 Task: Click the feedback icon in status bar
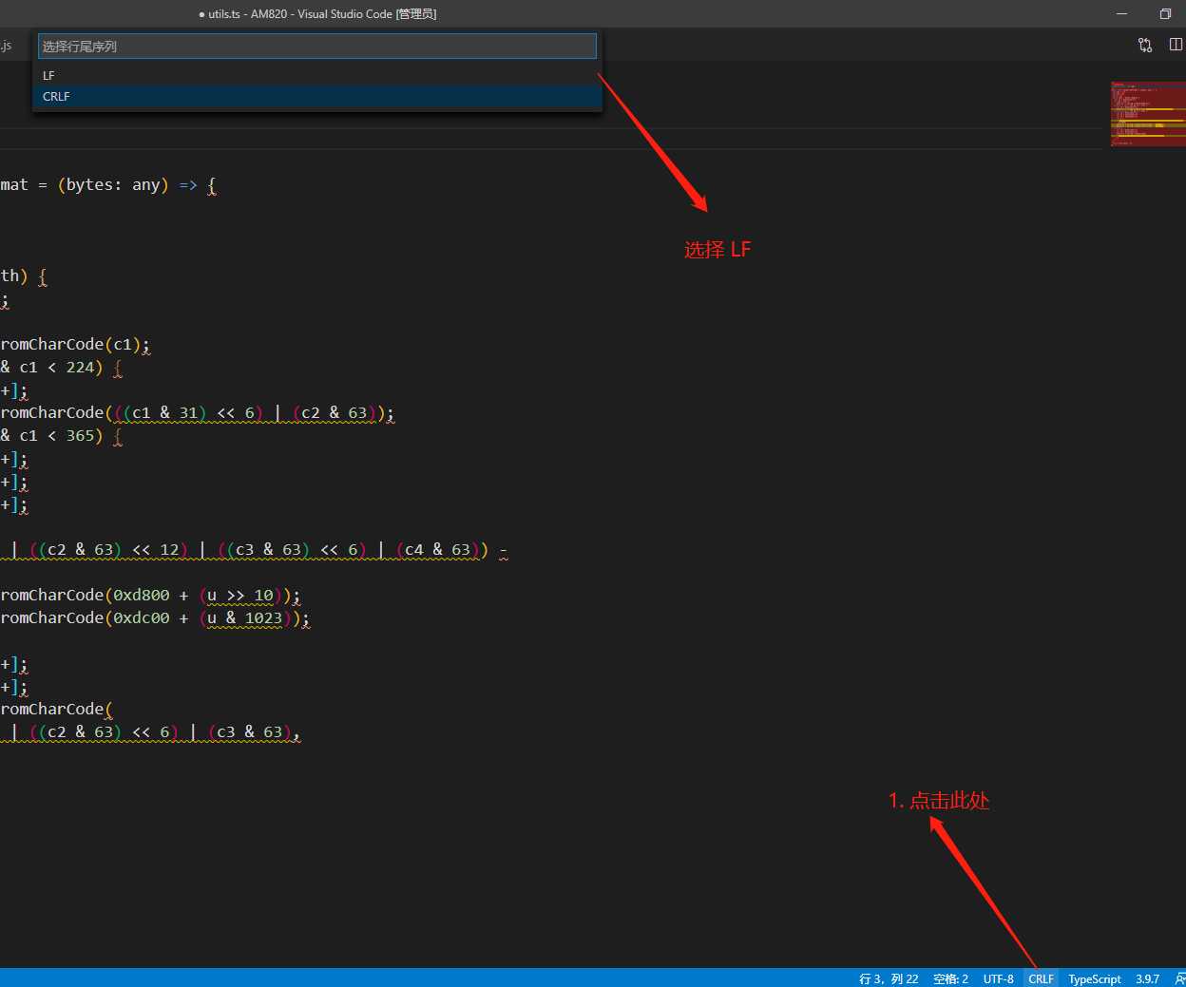(x=1179, y=978)
